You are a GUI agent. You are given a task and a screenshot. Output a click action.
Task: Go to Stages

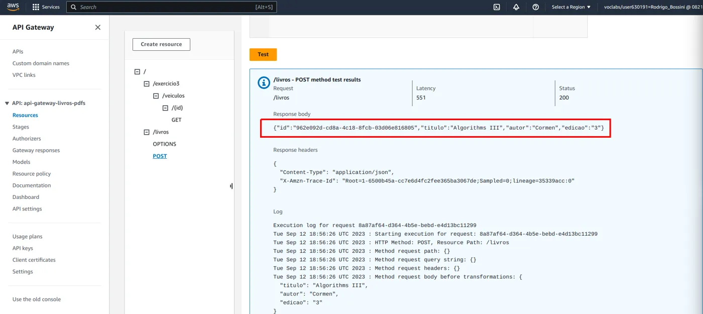pyautogui.click(x=21, y=127)
